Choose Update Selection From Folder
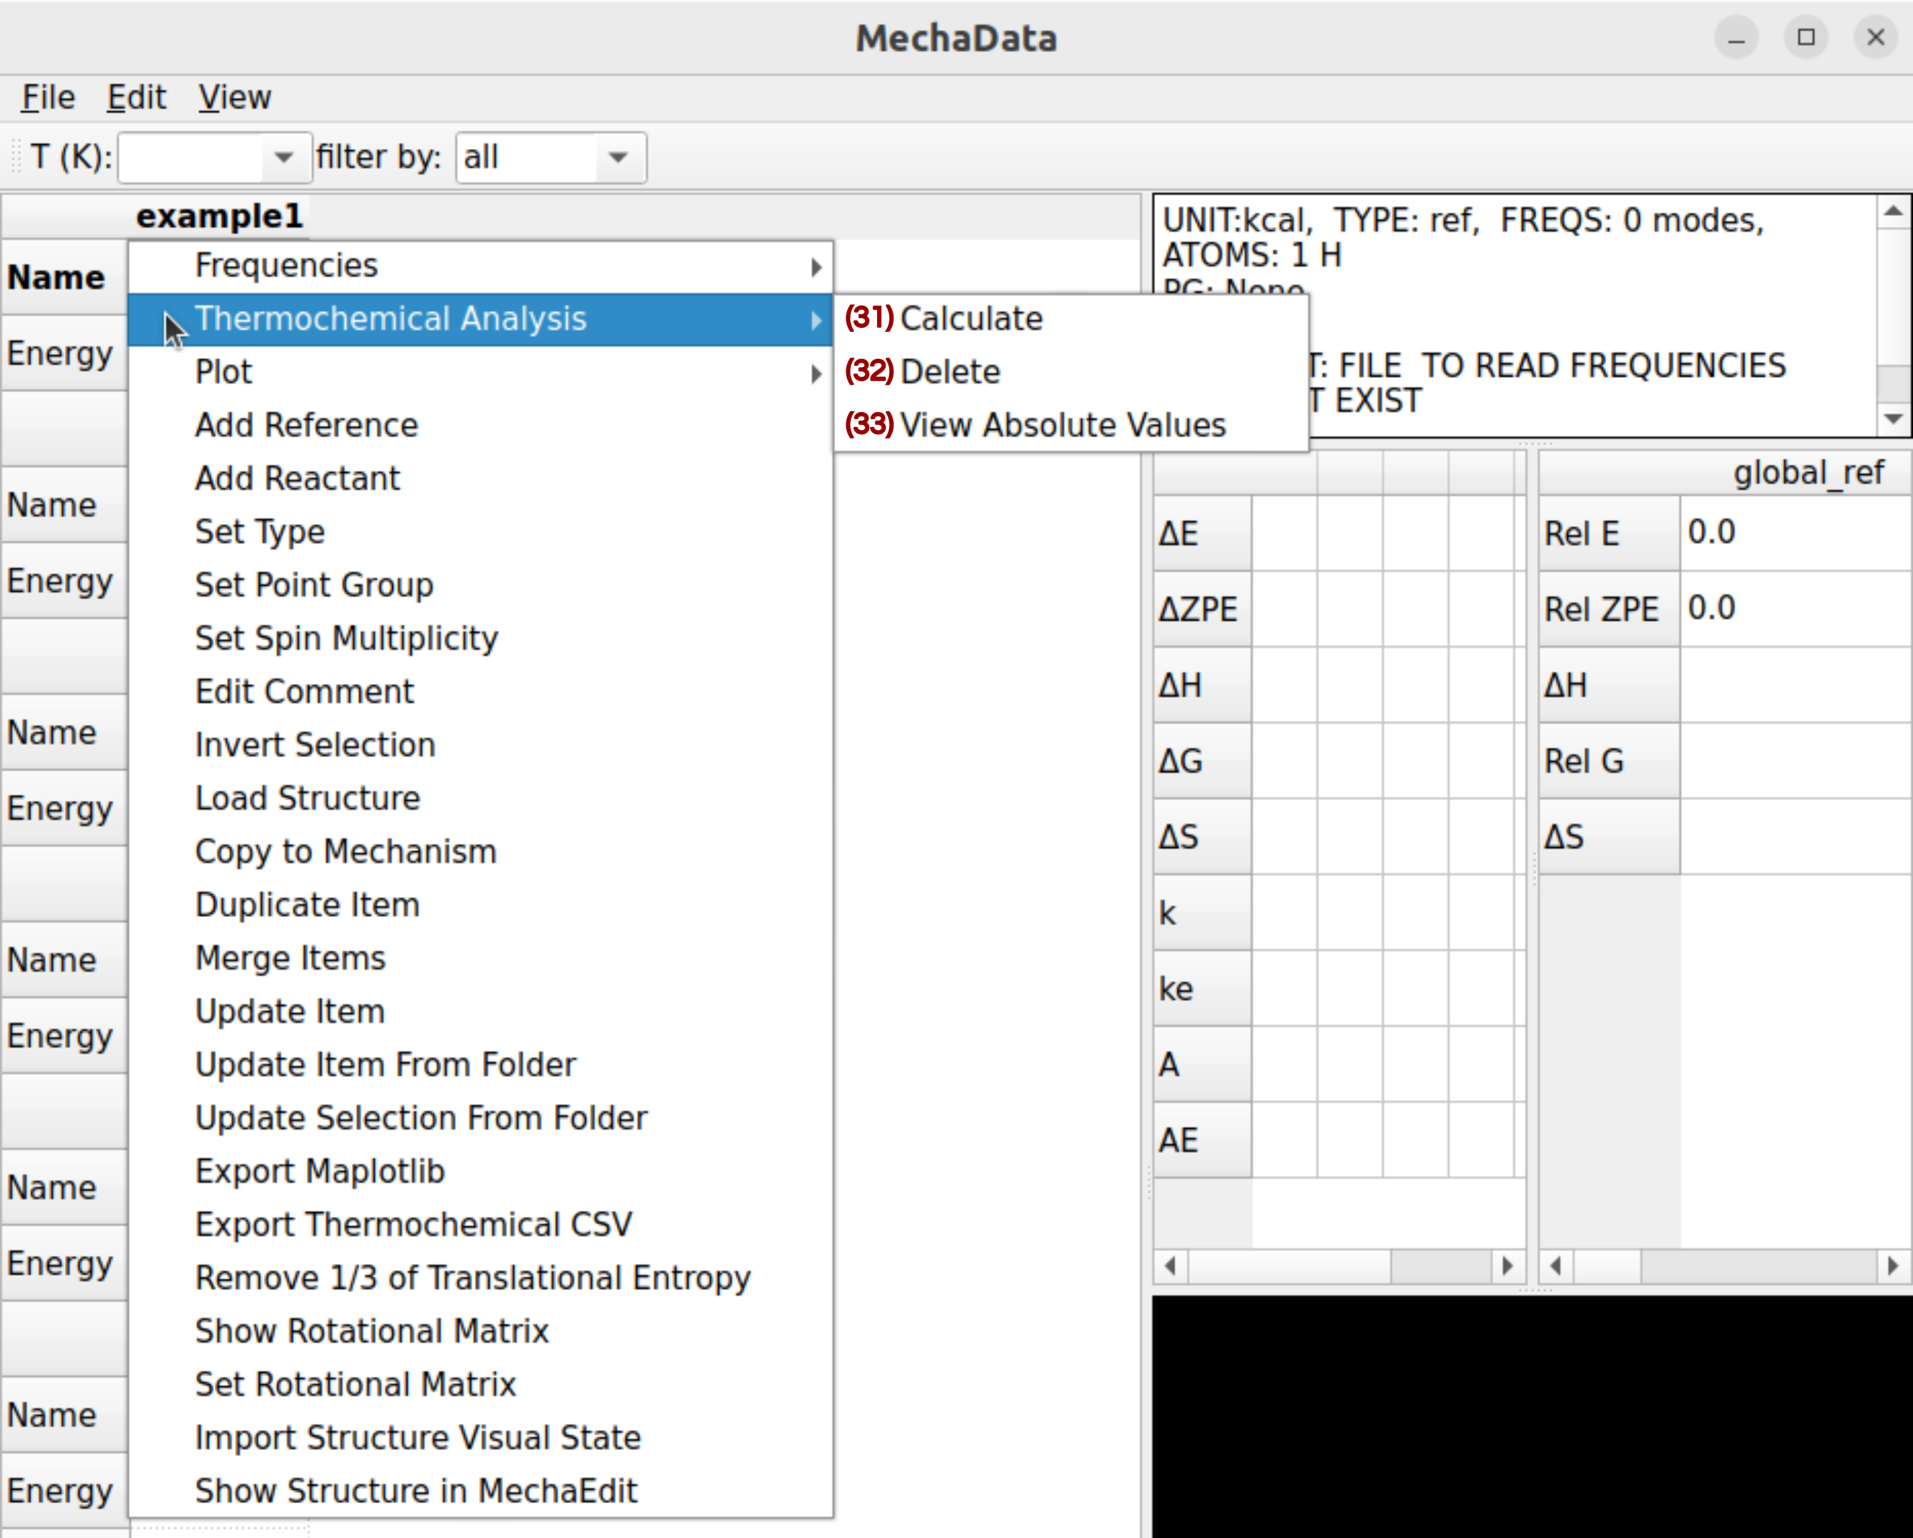Screen dimensions: 1913x1538 tap(481, 1118)
